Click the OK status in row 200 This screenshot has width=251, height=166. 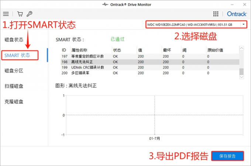tap(116, 73)
